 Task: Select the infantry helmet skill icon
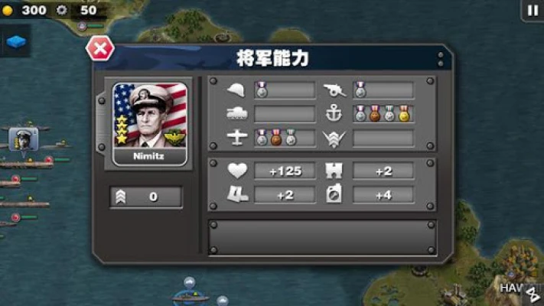pos(236,90)
